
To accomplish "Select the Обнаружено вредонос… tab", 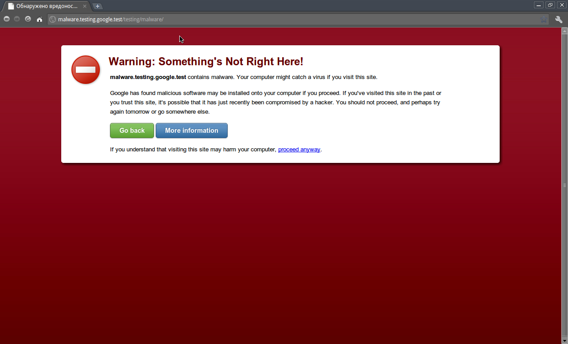I will point(46,6).
